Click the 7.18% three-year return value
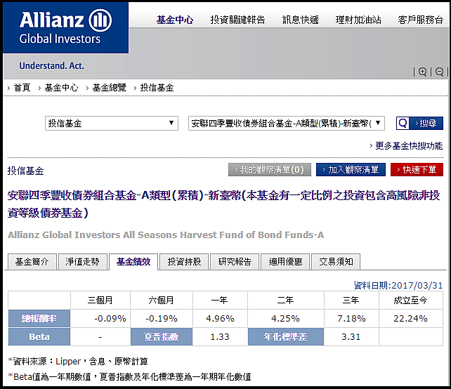This screenshot has height=389, width=451. (x=351, y=319)
